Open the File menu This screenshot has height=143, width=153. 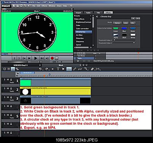[x=34, y=6]
